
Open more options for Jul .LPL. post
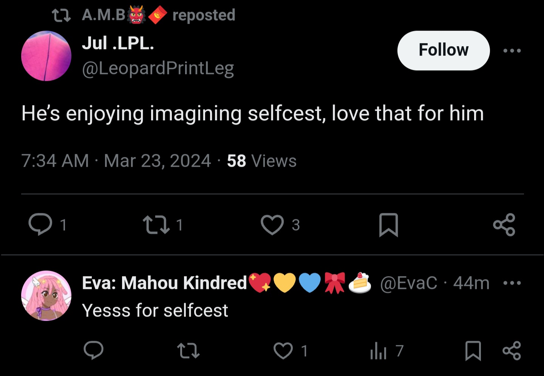[x=512, y=50]
